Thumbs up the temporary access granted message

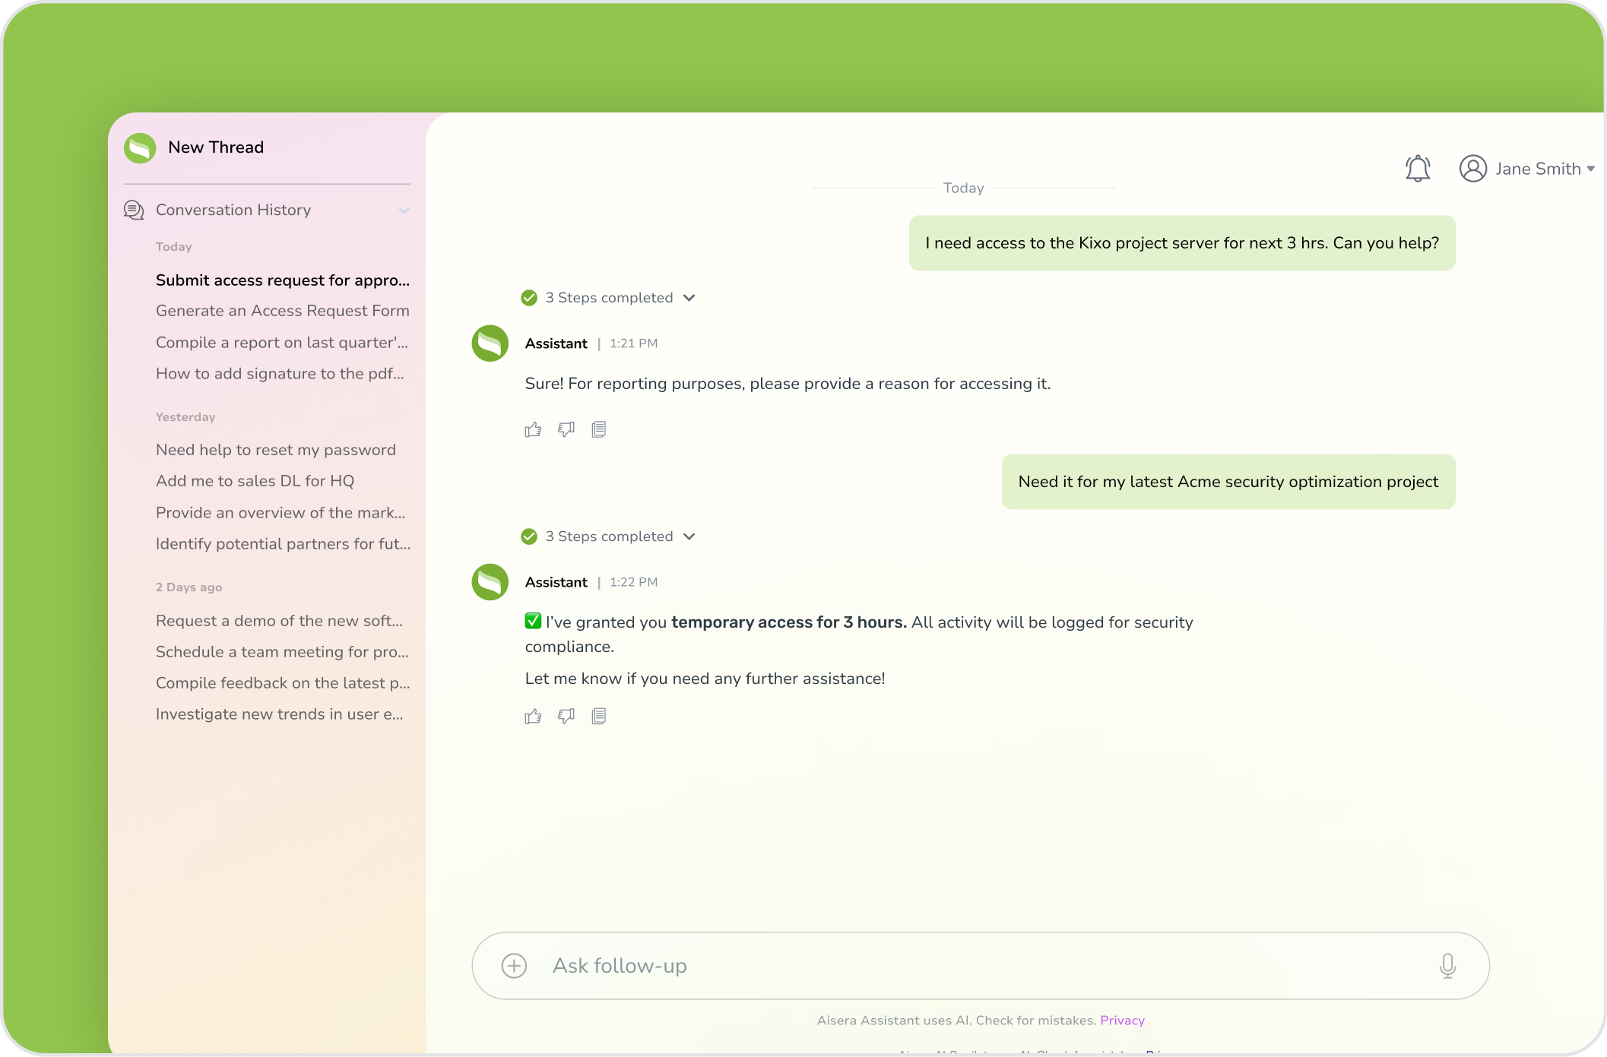533,717
